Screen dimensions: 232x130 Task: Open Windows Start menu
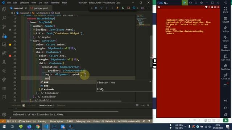tap(4, 127)
